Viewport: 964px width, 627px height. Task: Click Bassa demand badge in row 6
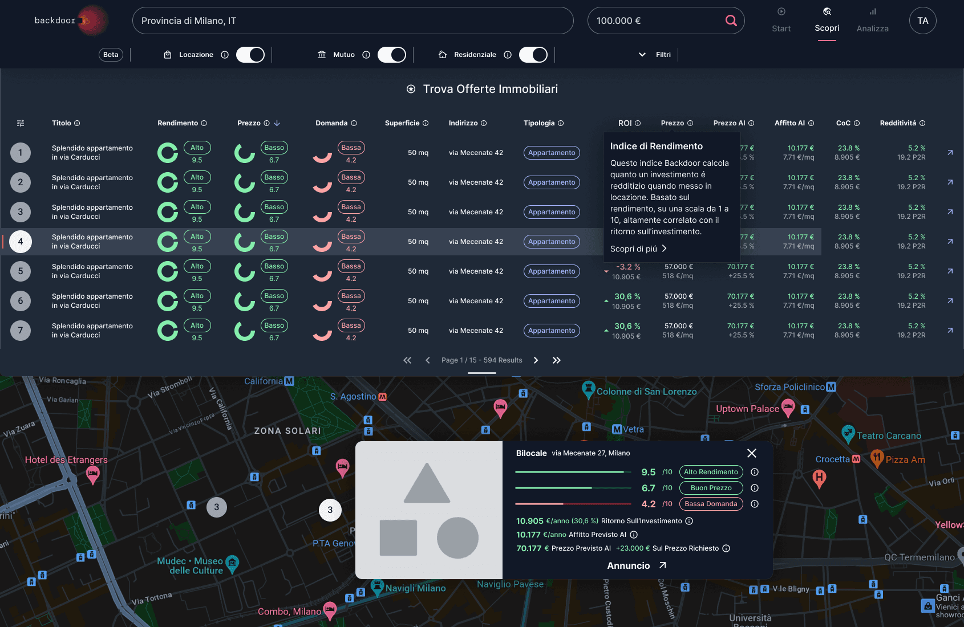click(x=351, y=296)
